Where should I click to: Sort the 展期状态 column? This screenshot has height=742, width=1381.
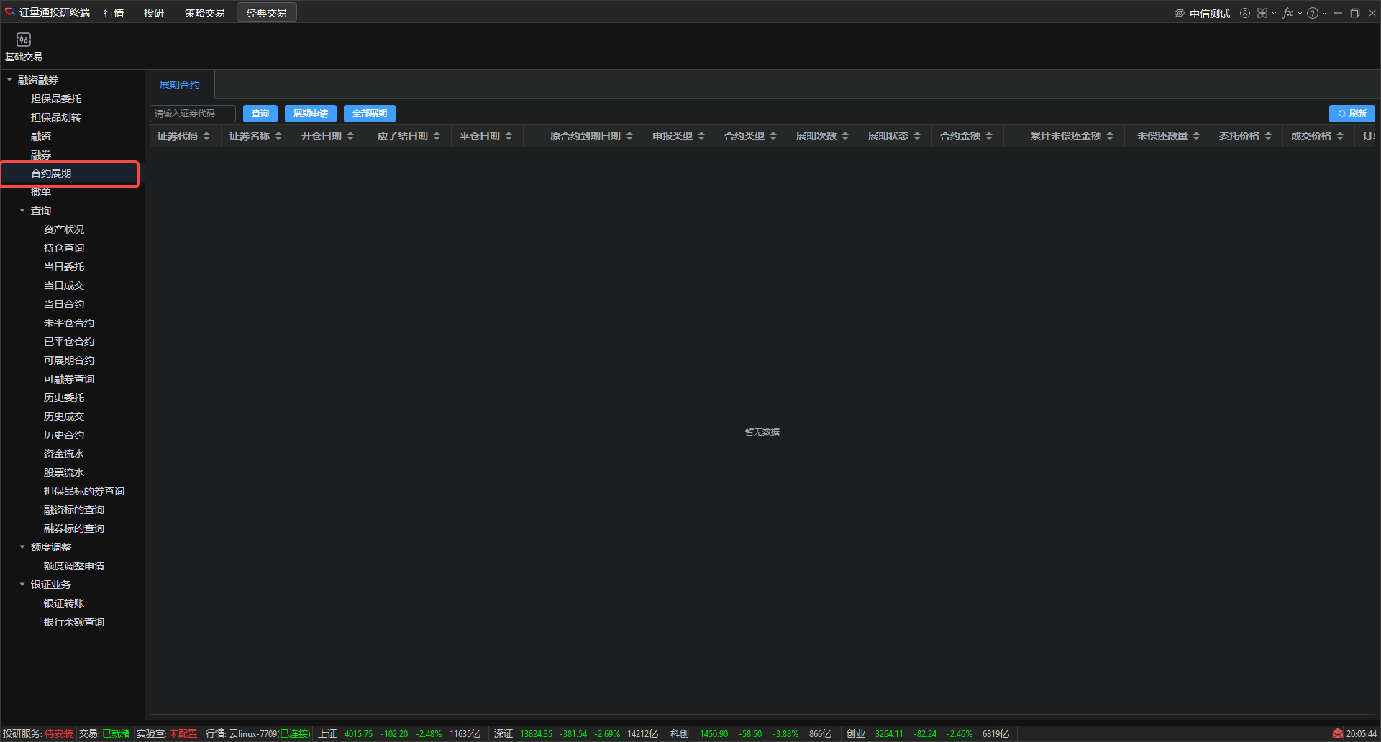(917, 136)
